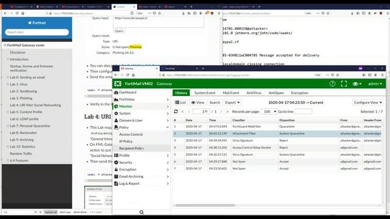Toggle full screen icon in FortiMail header
390x219 pixels.
tap(344, 84)
